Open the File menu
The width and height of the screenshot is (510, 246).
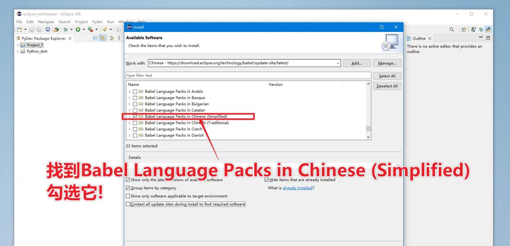pos(19,22)
